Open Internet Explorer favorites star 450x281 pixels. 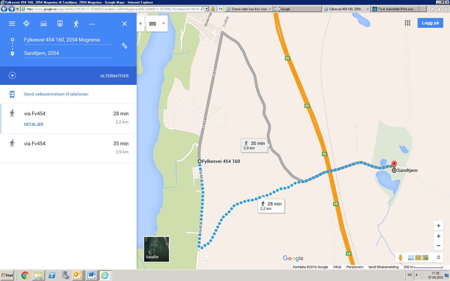(x=439, y=9)
